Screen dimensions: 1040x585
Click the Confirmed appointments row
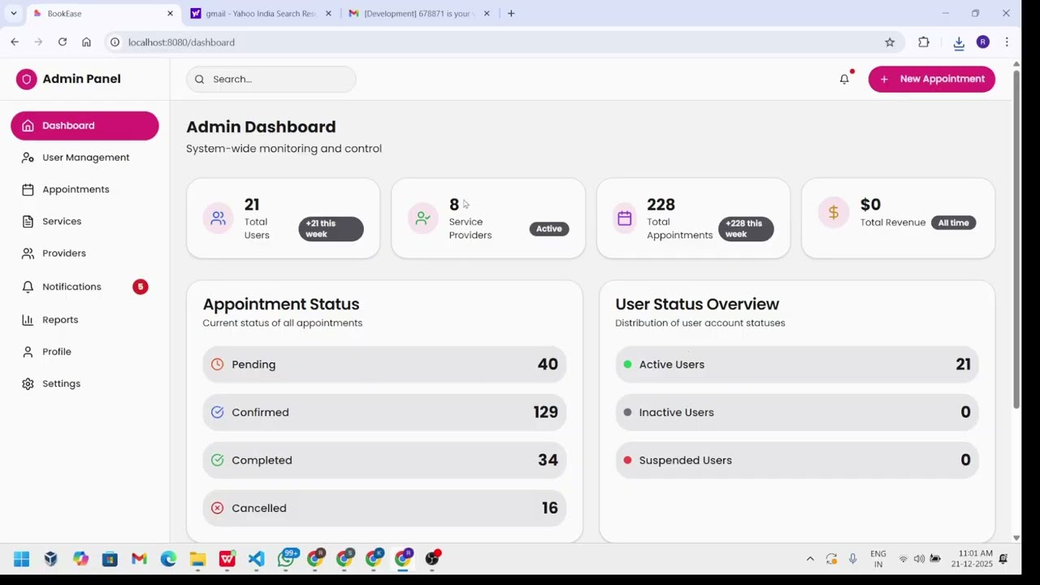[x=384, y=413]
